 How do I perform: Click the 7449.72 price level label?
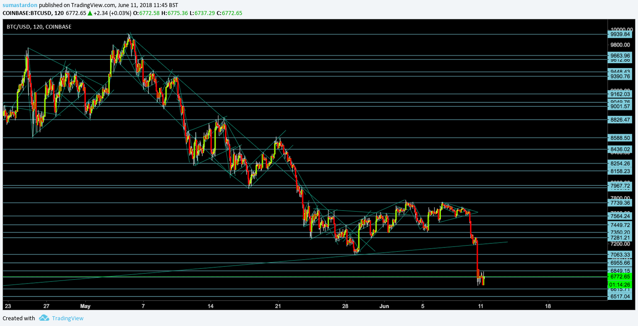(620, 225)
